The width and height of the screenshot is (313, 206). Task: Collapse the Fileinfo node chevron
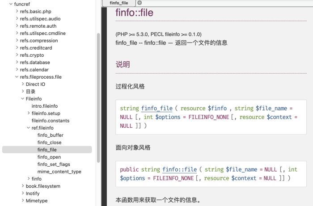(x=22, y=98)
